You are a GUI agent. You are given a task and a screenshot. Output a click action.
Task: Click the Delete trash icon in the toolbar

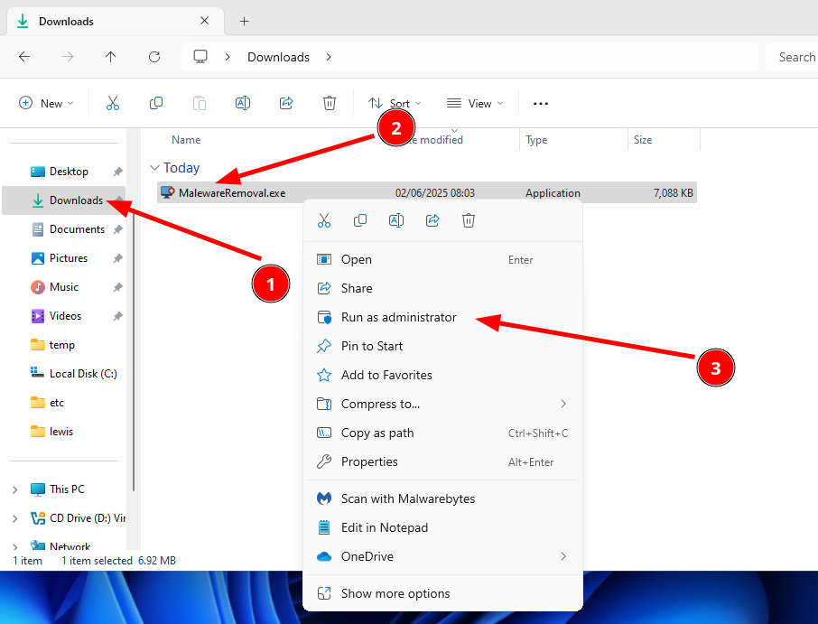[330, 104]
